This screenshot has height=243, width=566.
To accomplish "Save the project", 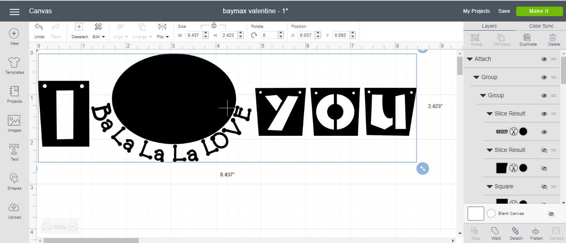I will tap(504, 11).
